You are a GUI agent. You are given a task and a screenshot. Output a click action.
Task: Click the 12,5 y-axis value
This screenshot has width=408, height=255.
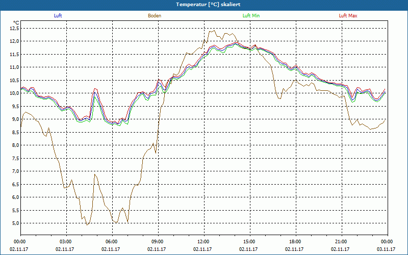click(x=14, y=29)
